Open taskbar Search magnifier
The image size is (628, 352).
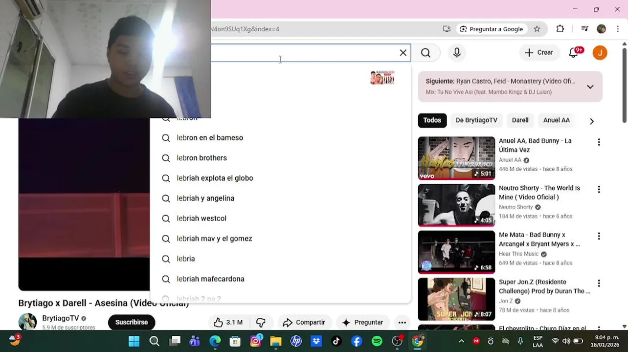click(x=154, y=341)
